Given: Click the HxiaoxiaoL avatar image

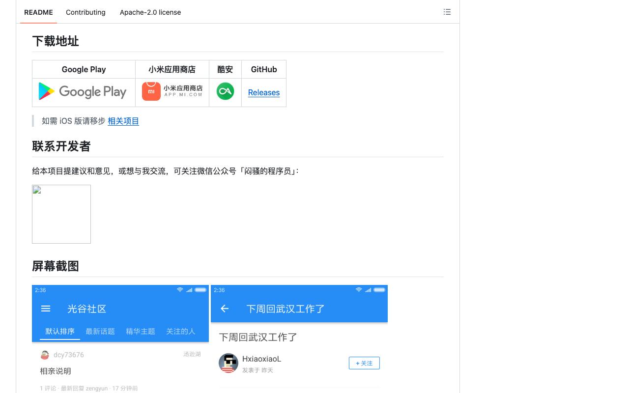Looking at the screenshot, I should [229, 363].
